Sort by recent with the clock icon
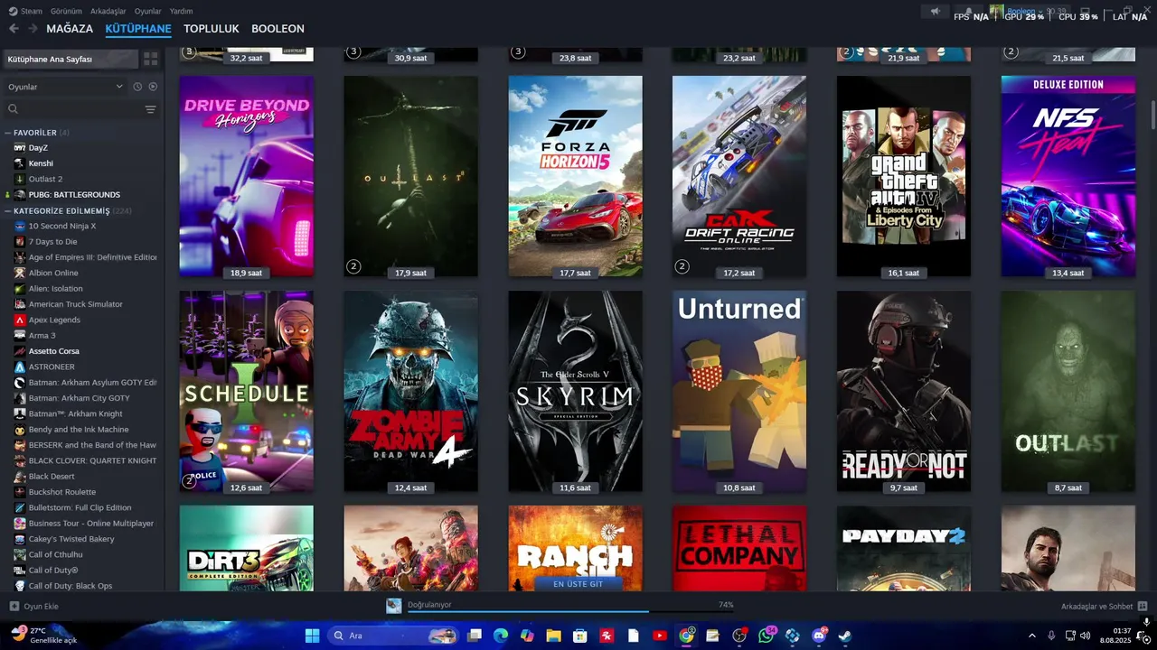This screenshot has width=1157, height=650. 137,87
